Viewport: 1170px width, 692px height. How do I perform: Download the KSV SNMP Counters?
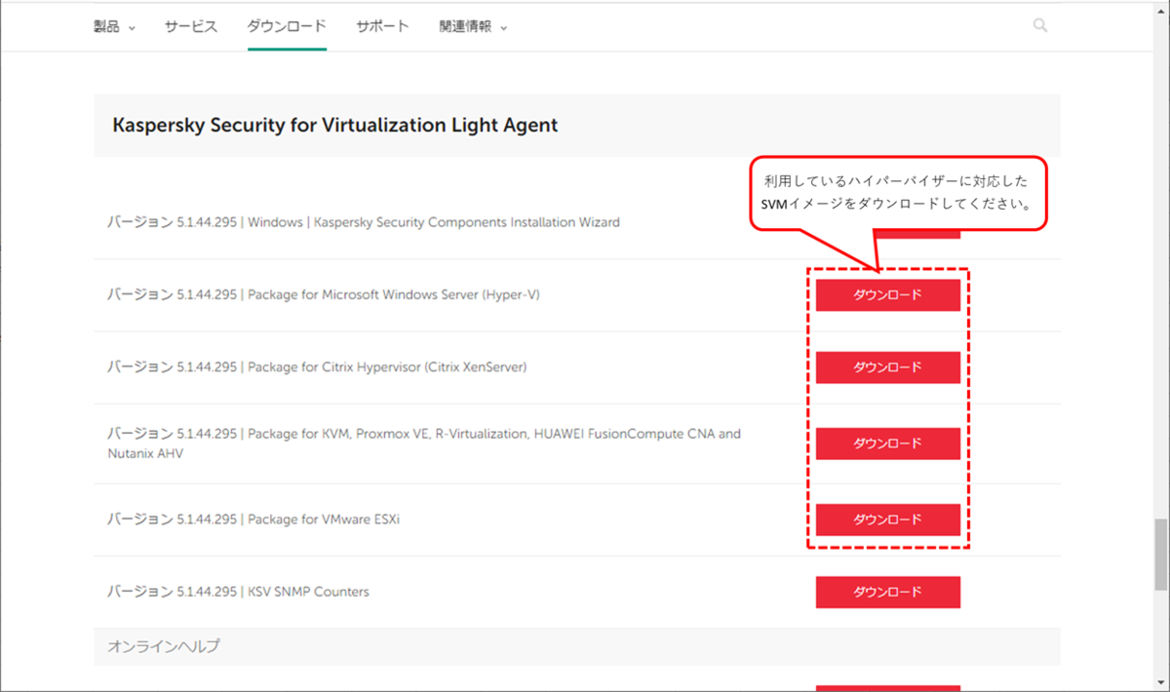click(888, 592)
